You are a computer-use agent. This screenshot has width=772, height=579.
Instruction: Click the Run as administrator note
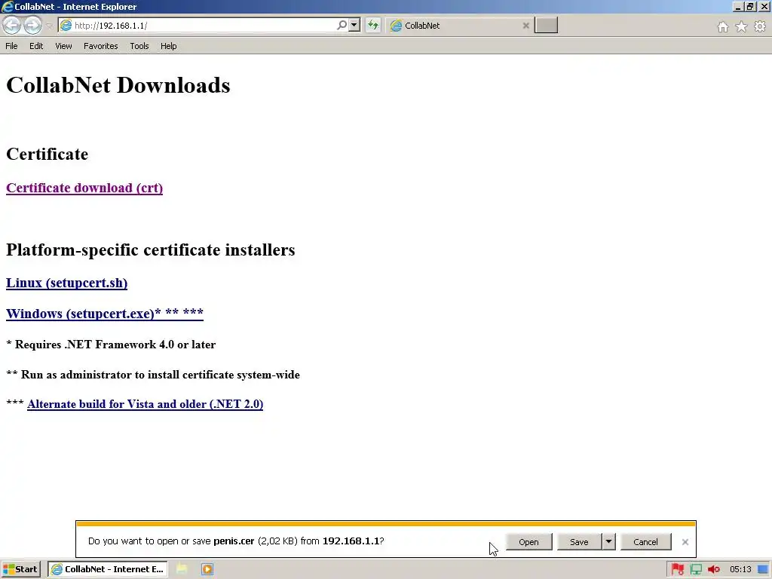[153, 375]
